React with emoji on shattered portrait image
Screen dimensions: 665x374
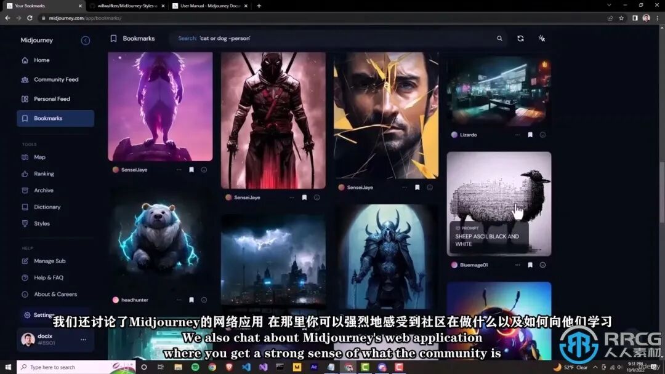430,187
